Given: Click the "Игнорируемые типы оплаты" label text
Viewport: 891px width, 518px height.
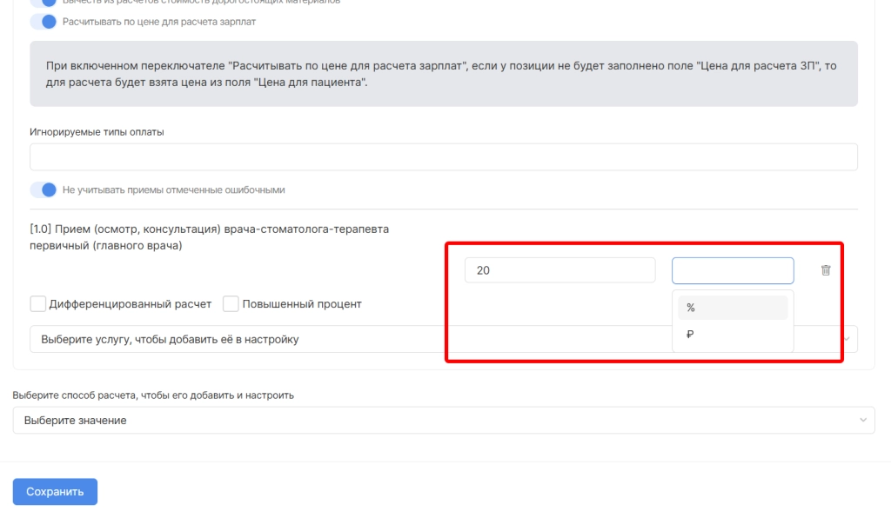Looking at the screenshot, I should click(x=97, y=132).
